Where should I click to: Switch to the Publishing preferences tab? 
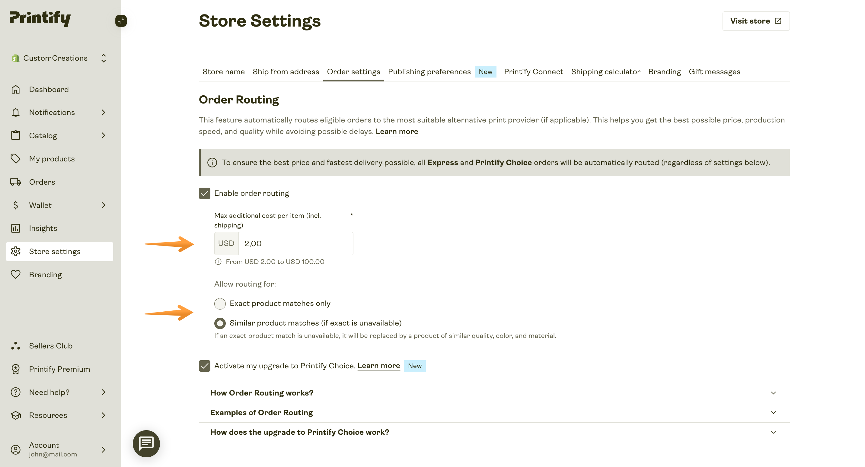429,71
